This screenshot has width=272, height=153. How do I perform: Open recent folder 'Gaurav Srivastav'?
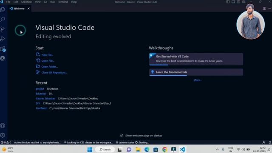pyautogui.click(x=45, y=98)
